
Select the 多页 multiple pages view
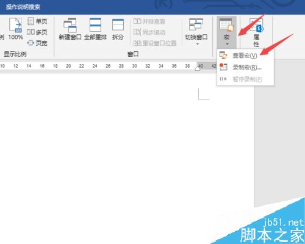[37, 32]
